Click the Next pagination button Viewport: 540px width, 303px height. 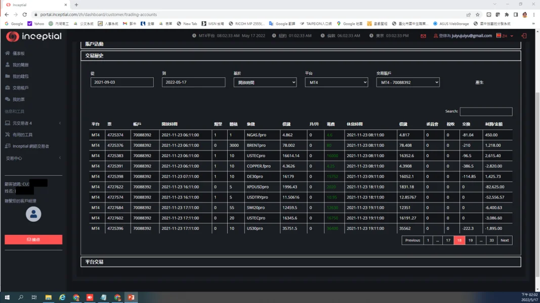click(x=505, y=240)
